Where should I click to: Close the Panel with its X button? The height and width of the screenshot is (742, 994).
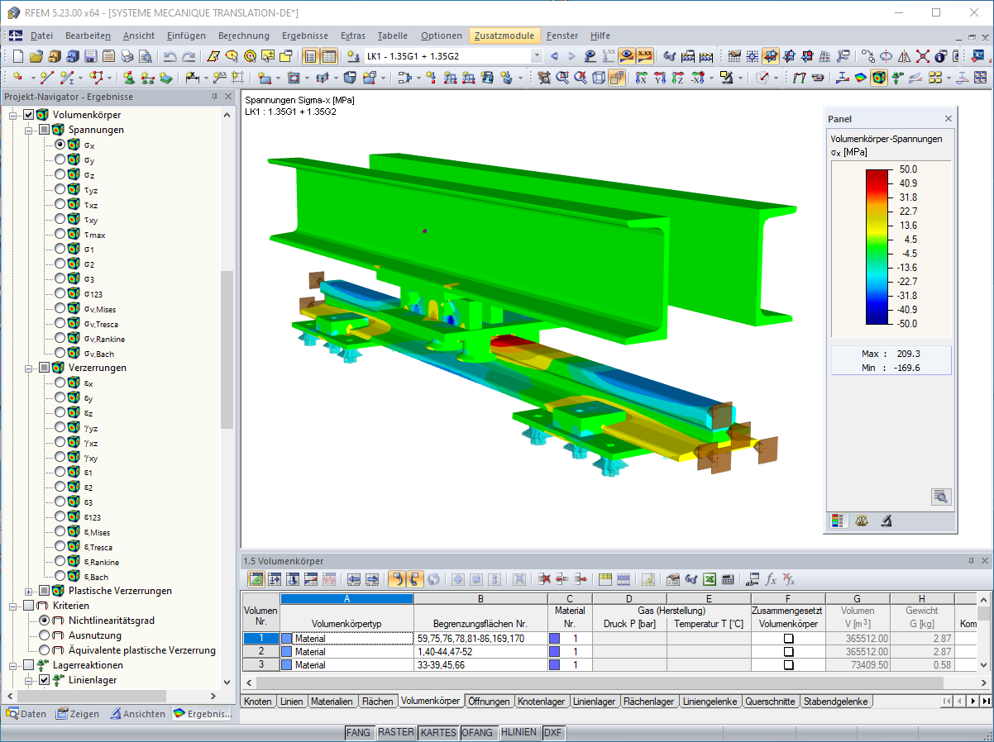[949, 118]
